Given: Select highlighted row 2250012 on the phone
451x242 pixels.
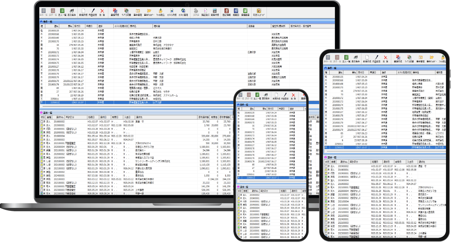Looking at the screenshot, I should point(272,178).
